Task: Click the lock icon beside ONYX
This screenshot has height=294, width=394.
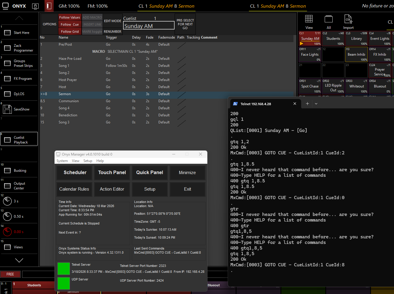Action: (x=35, y=6)
